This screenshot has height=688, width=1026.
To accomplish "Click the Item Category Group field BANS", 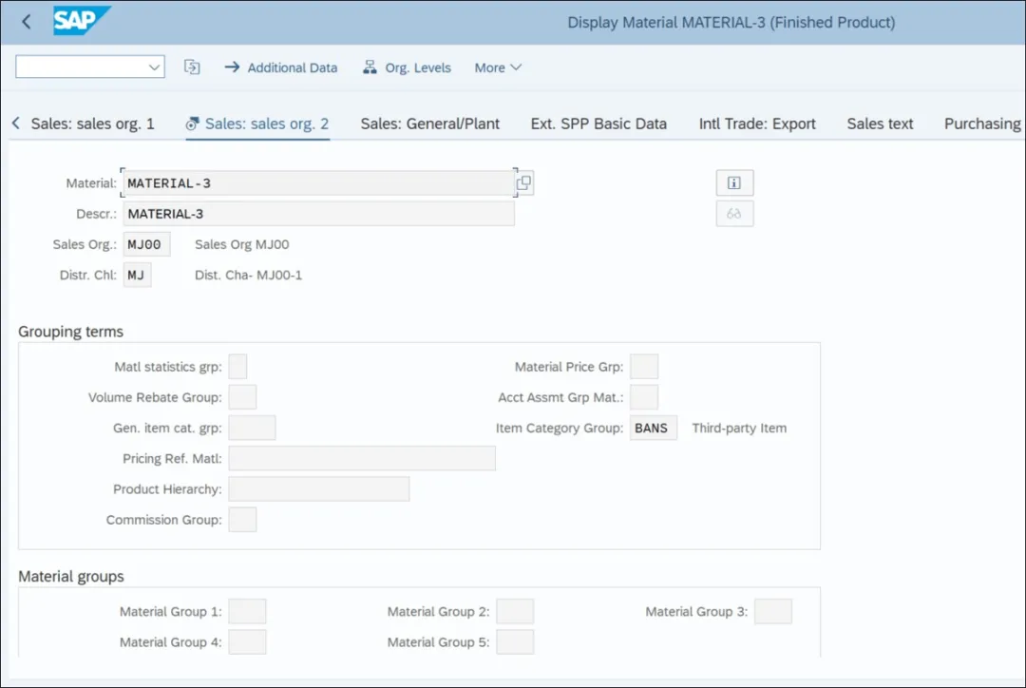I will (653, 429).
